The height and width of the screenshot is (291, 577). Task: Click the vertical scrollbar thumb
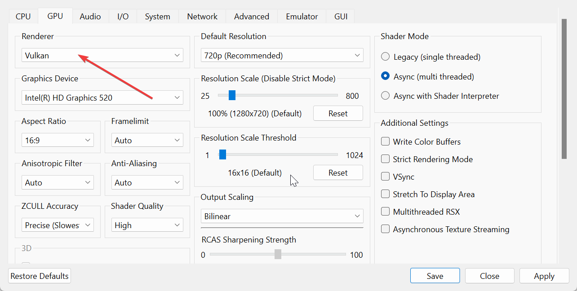pyautogui.click(x=564, y=90)
